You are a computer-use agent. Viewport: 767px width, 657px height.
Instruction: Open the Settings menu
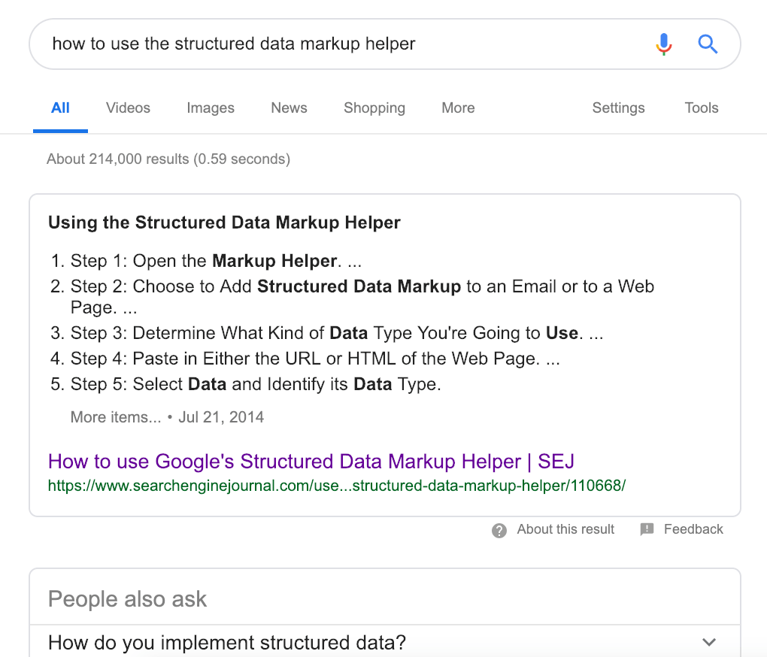pyautogui.click(x=618, y=108)
